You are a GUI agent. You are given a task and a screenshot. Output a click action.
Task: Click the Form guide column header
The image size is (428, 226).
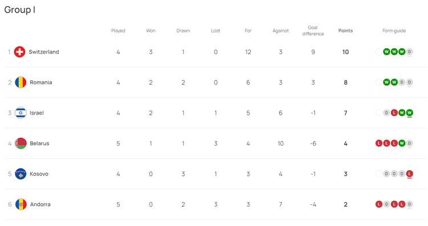tap(394, 31)
